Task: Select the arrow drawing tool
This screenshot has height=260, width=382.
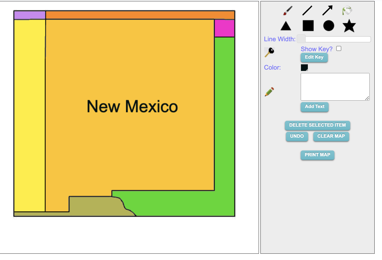Action: [328, 11]
